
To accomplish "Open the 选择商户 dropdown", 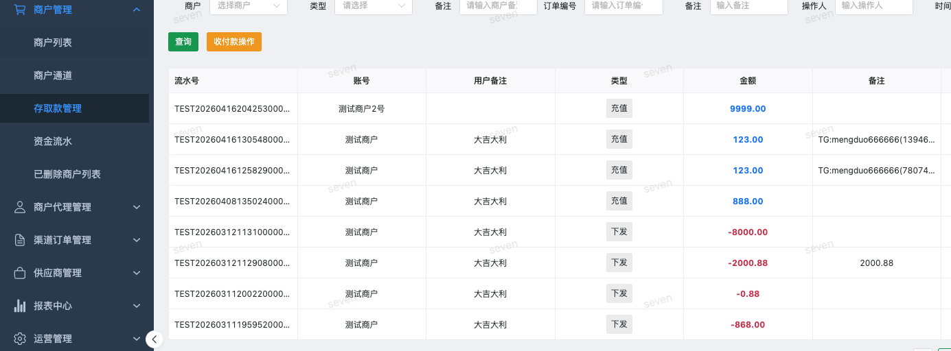I will pyautogui.click(x=249, y=5).
